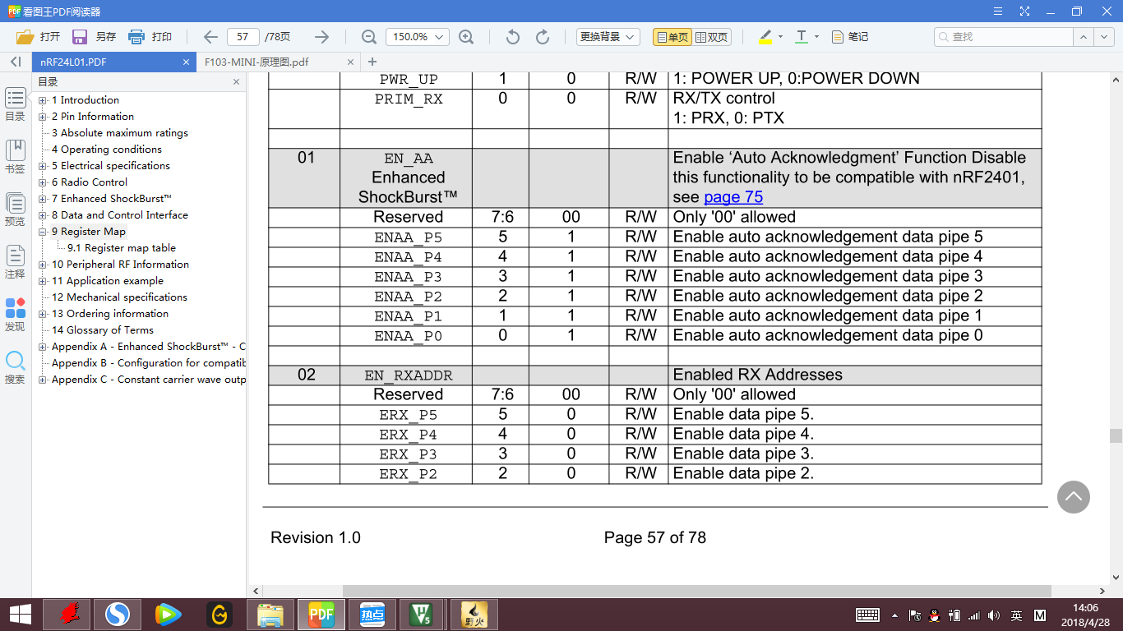Open the 150.0% zoom level dropdown
1123x631 pixels.
click(417, 37)
